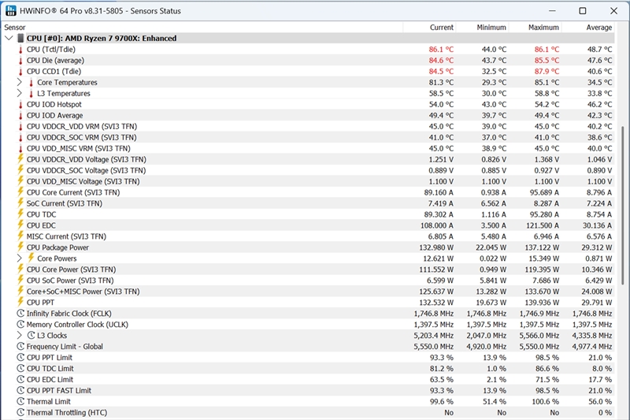The width and height of the screenshot is (630, 420).
Task: Minimize the HWiNFO Sensors Status window
Action: [553, 11]
